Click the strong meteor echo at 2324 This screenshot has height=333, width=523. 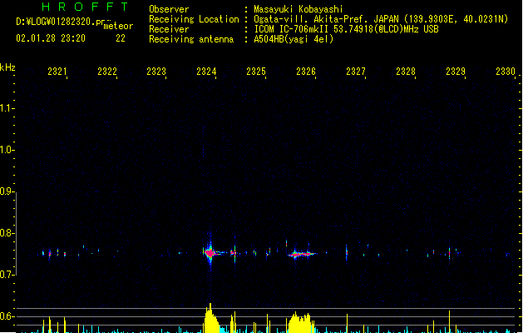click(x=210, y=253)
